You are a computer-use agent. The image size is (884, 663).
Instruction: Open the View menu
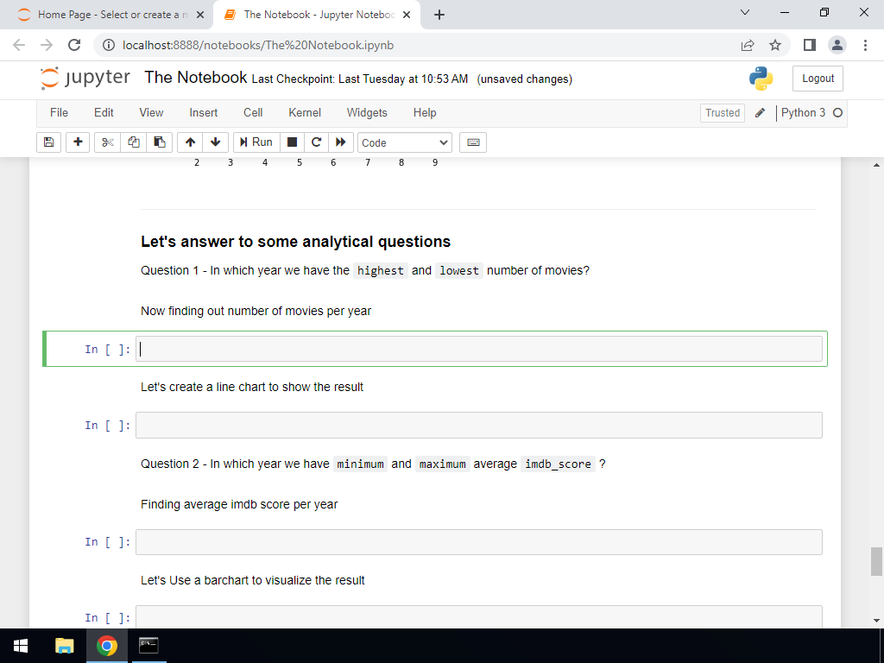pyautogui.click(x=152, y=113)
